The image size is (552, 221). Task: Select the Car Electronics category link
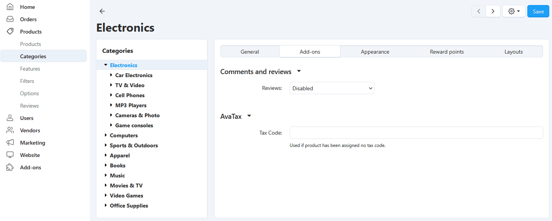tap(134, 75)
